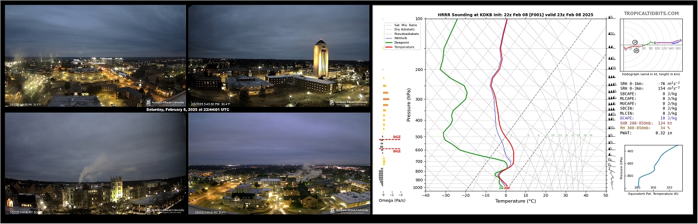Open the bottom-right campus webcam image

279,163
